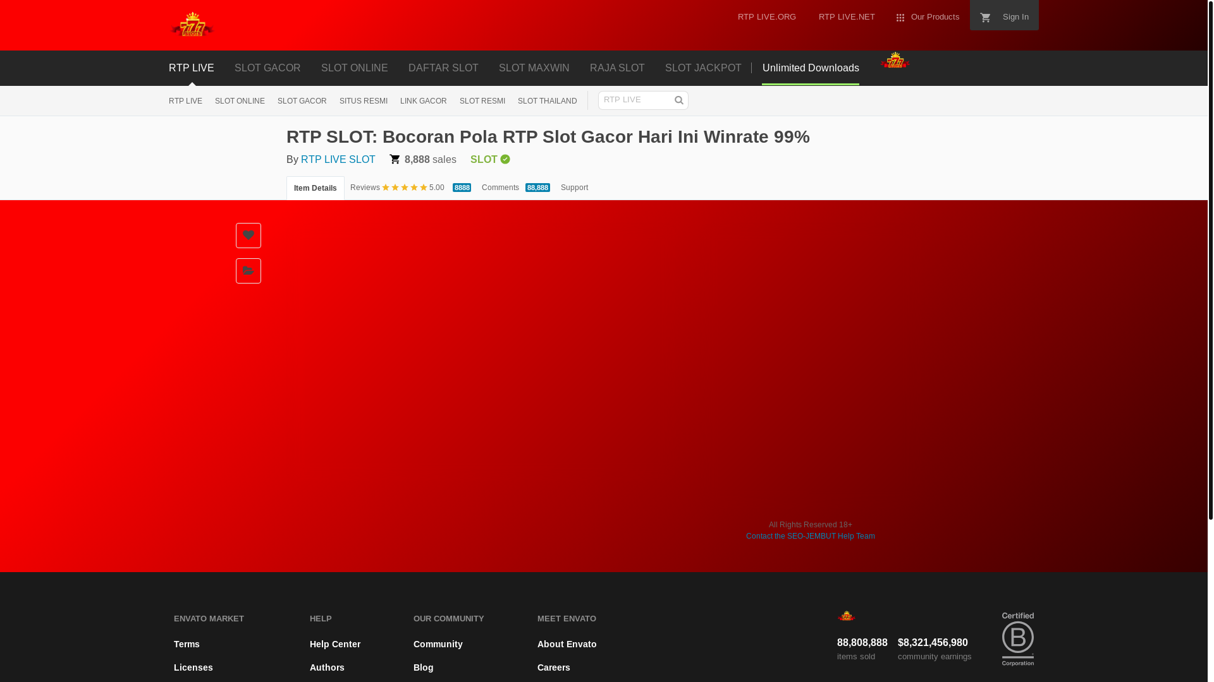Select DAFTAR SLOT navigation item
Screen dimensions: 1214x682
coord(443,68)
